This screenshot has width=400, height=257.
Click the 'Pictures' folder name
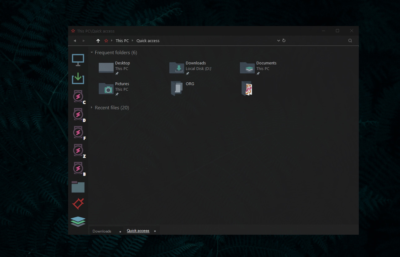pos(122,84)
